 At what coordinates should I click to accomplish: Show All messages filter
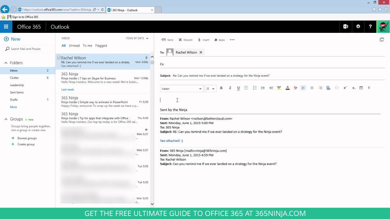tap(64, 46)
